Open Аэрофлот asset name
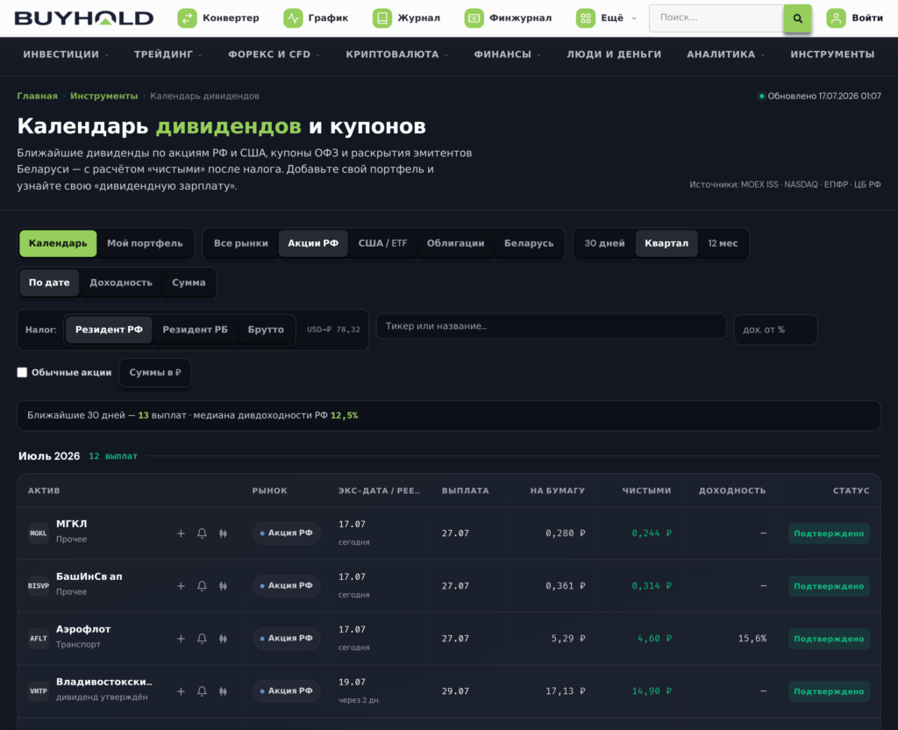 click(83, 629)
